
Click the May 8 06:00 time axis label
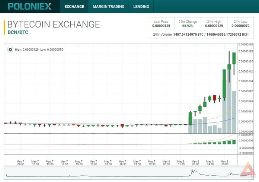coord(225,163)
